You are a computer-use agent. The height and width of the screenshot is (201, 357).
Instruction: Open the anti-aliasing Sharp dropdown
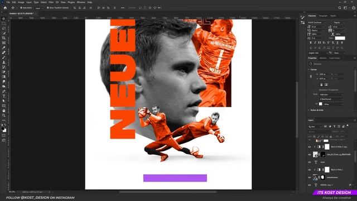click(339, 53)
